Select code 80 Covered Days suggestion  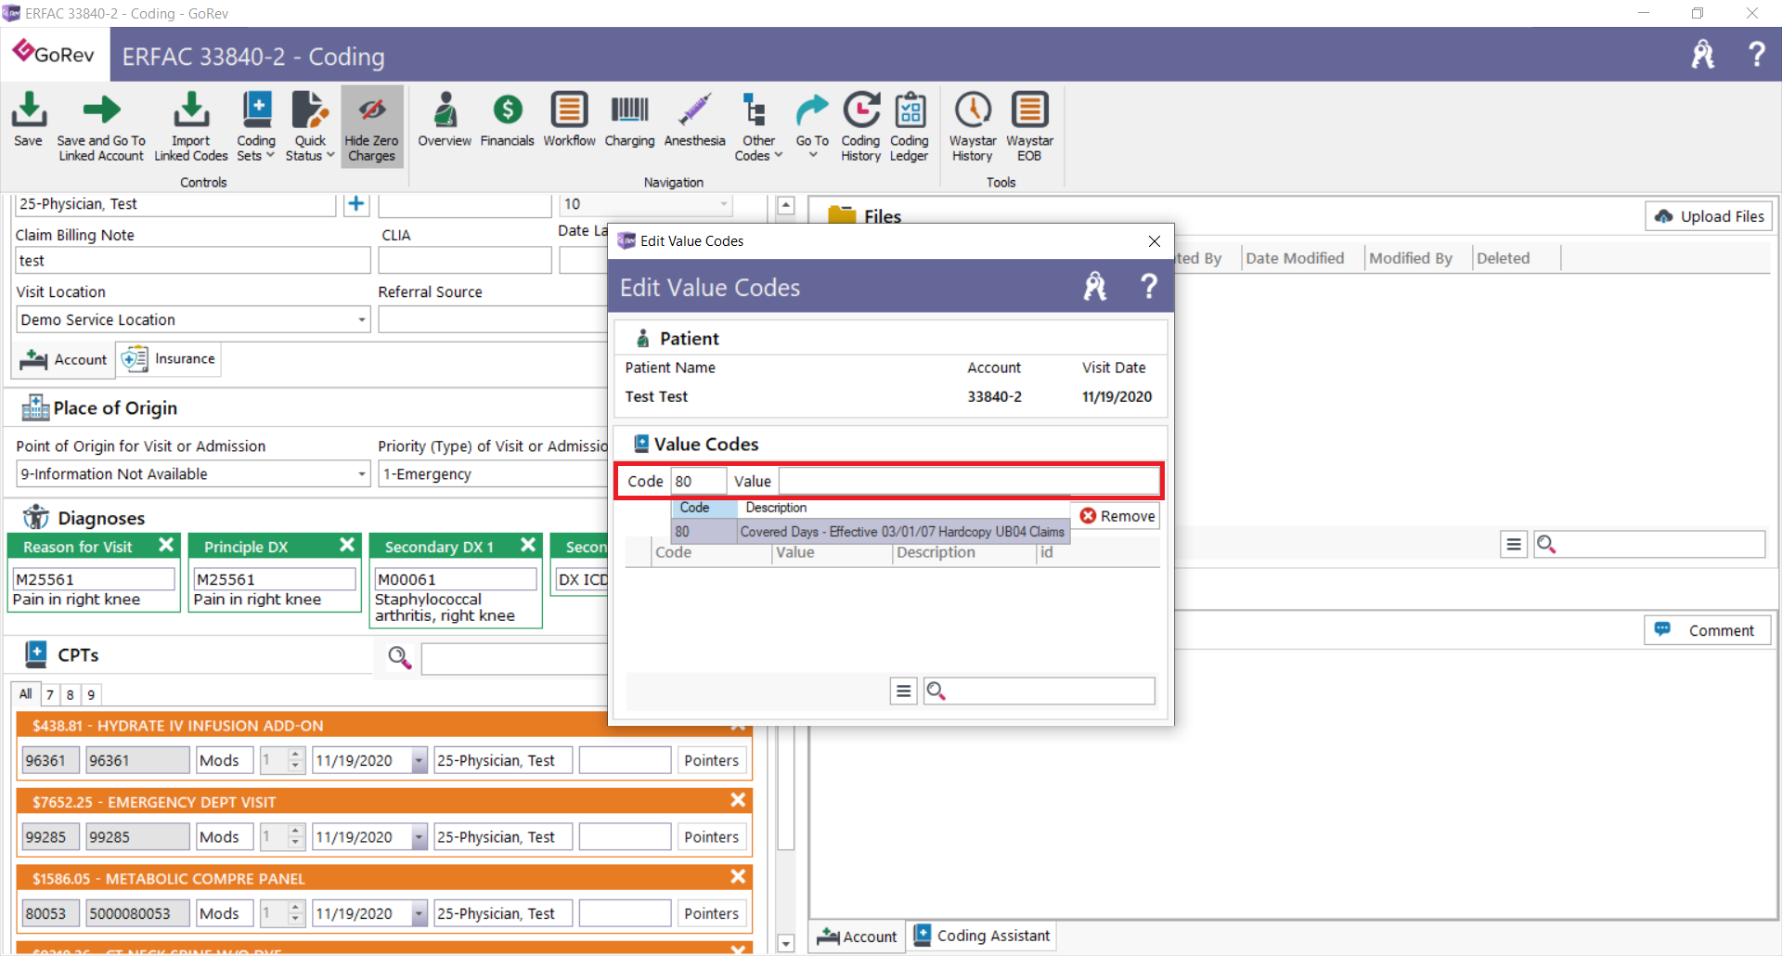tap(871, 532)
